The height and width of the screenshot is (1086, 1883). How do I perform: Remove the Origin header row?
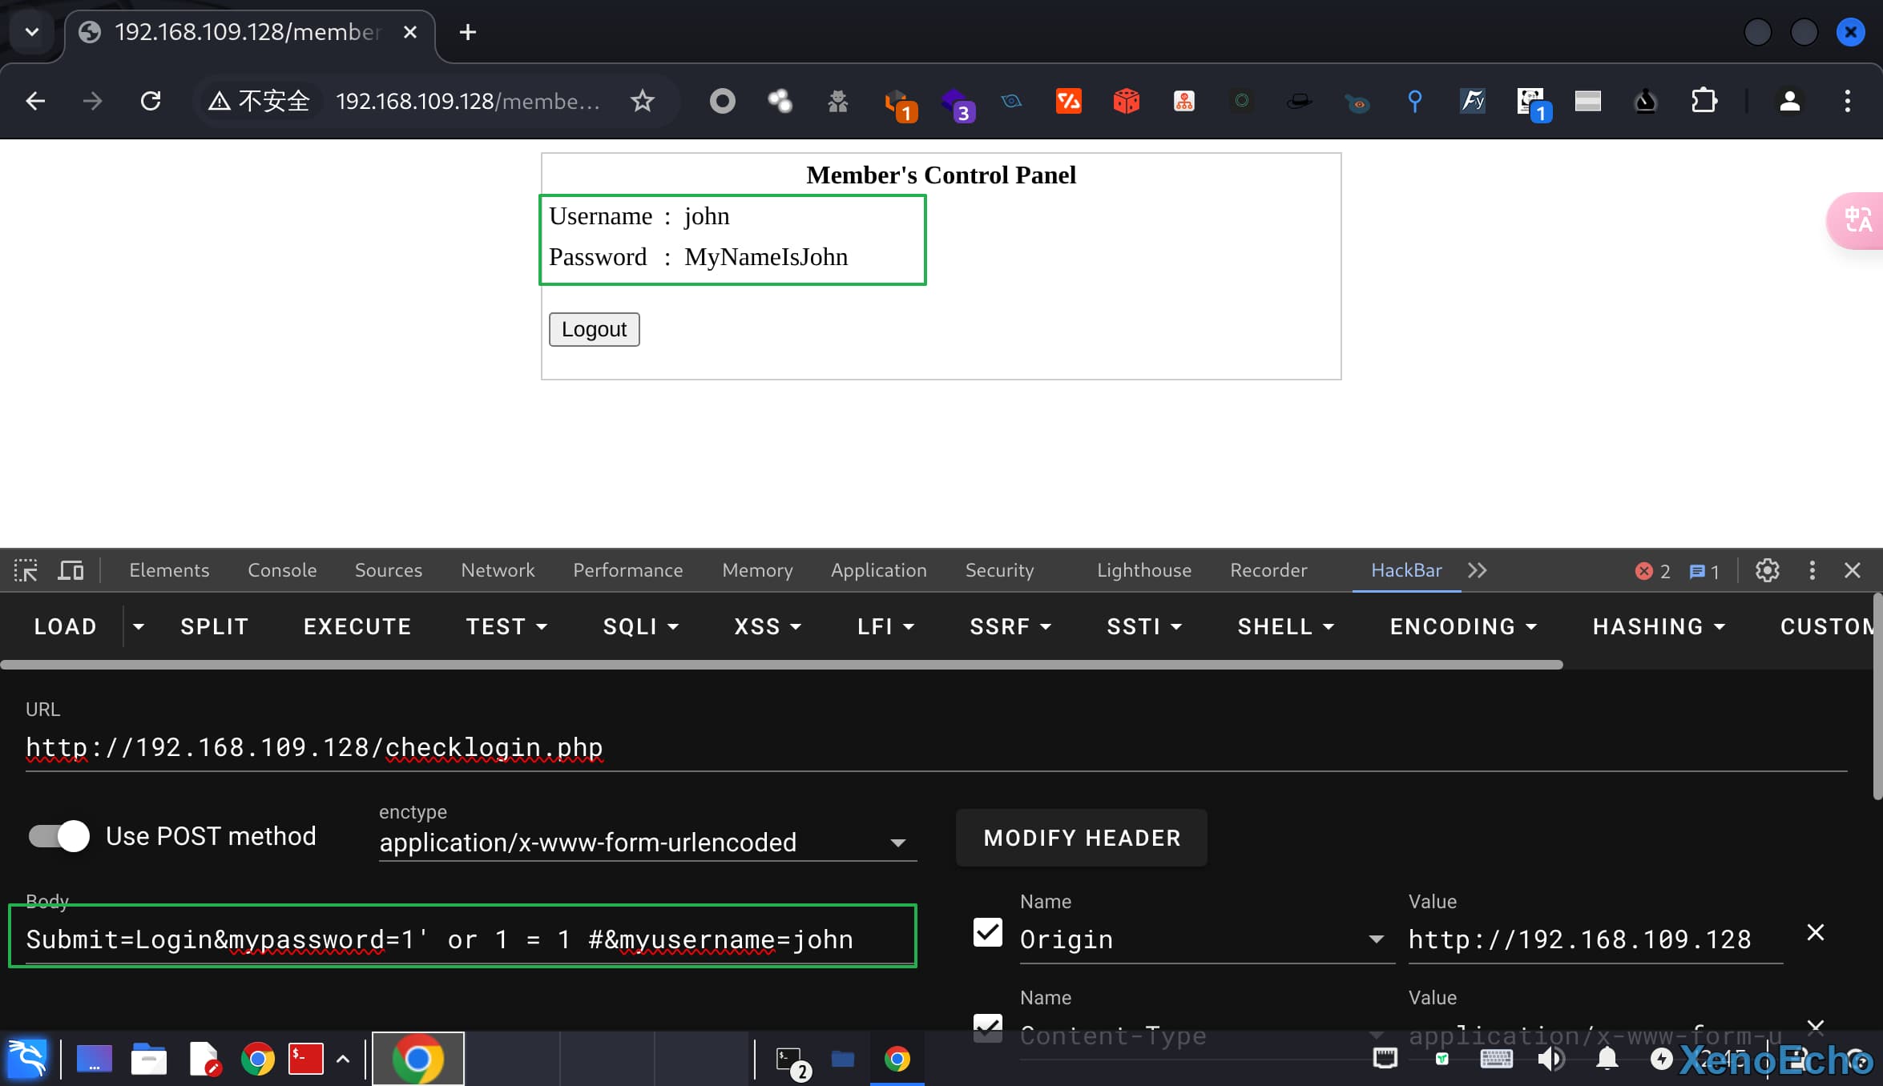click(1815, 932)
